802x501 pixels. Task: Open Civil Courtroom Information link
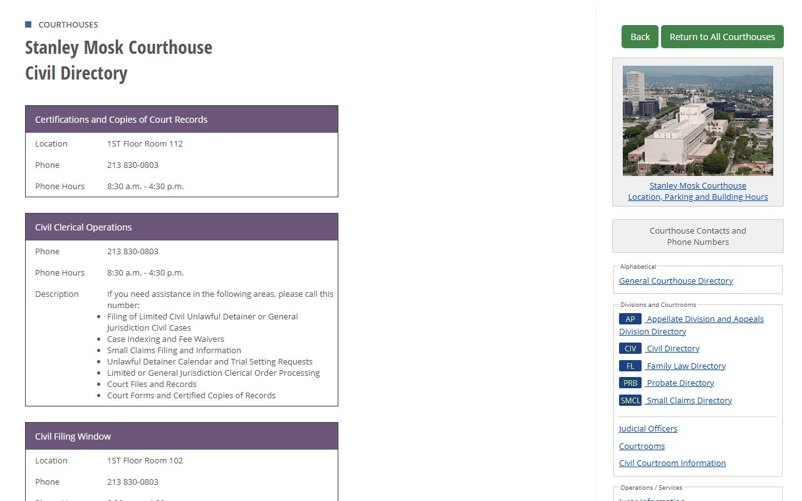[x=672, y=463]
